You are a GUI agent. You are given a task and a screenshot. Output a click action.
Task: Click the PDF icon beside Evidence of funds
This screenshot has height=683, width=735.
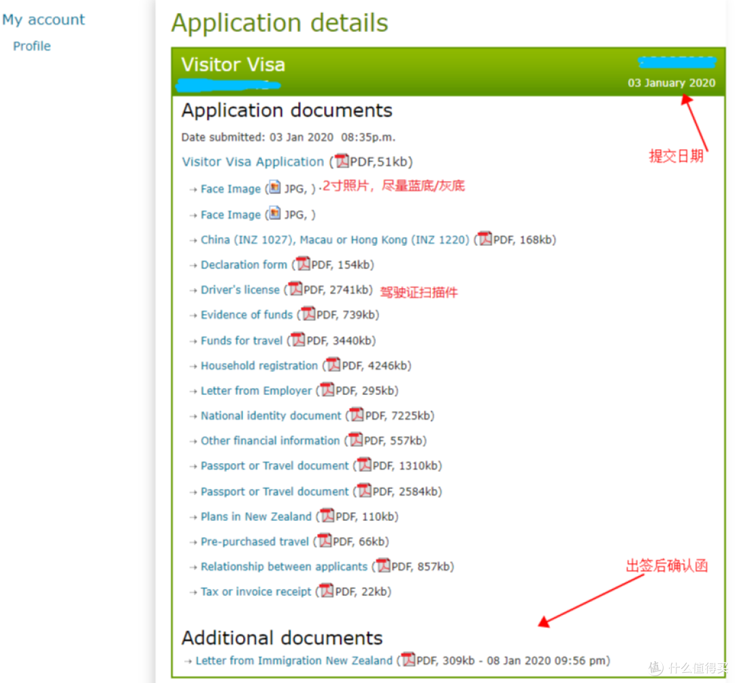[x=308, y=313]
